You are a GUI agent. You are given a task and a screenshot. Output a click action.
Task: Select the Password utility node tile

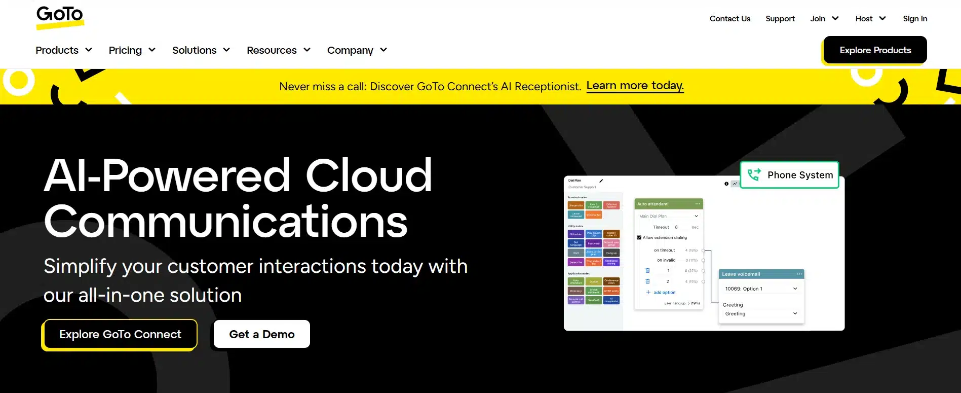click(594, 243)
